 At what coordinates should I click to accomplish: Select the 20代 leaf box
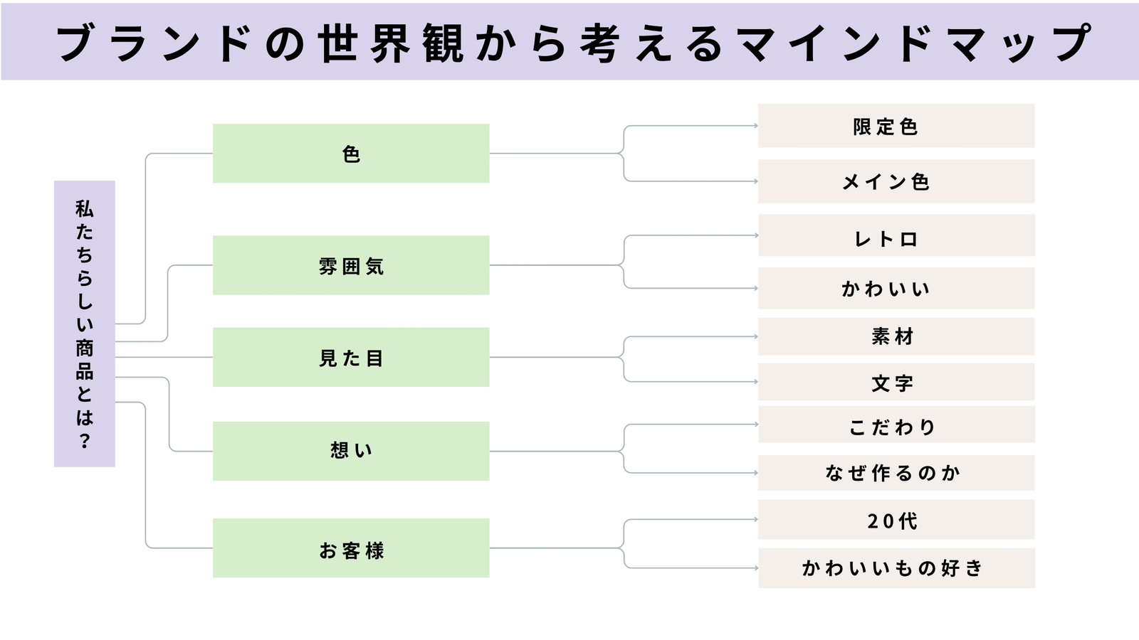tap(896, 520)
